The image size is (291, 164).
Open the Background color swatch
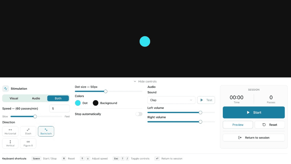pos(95,103)
